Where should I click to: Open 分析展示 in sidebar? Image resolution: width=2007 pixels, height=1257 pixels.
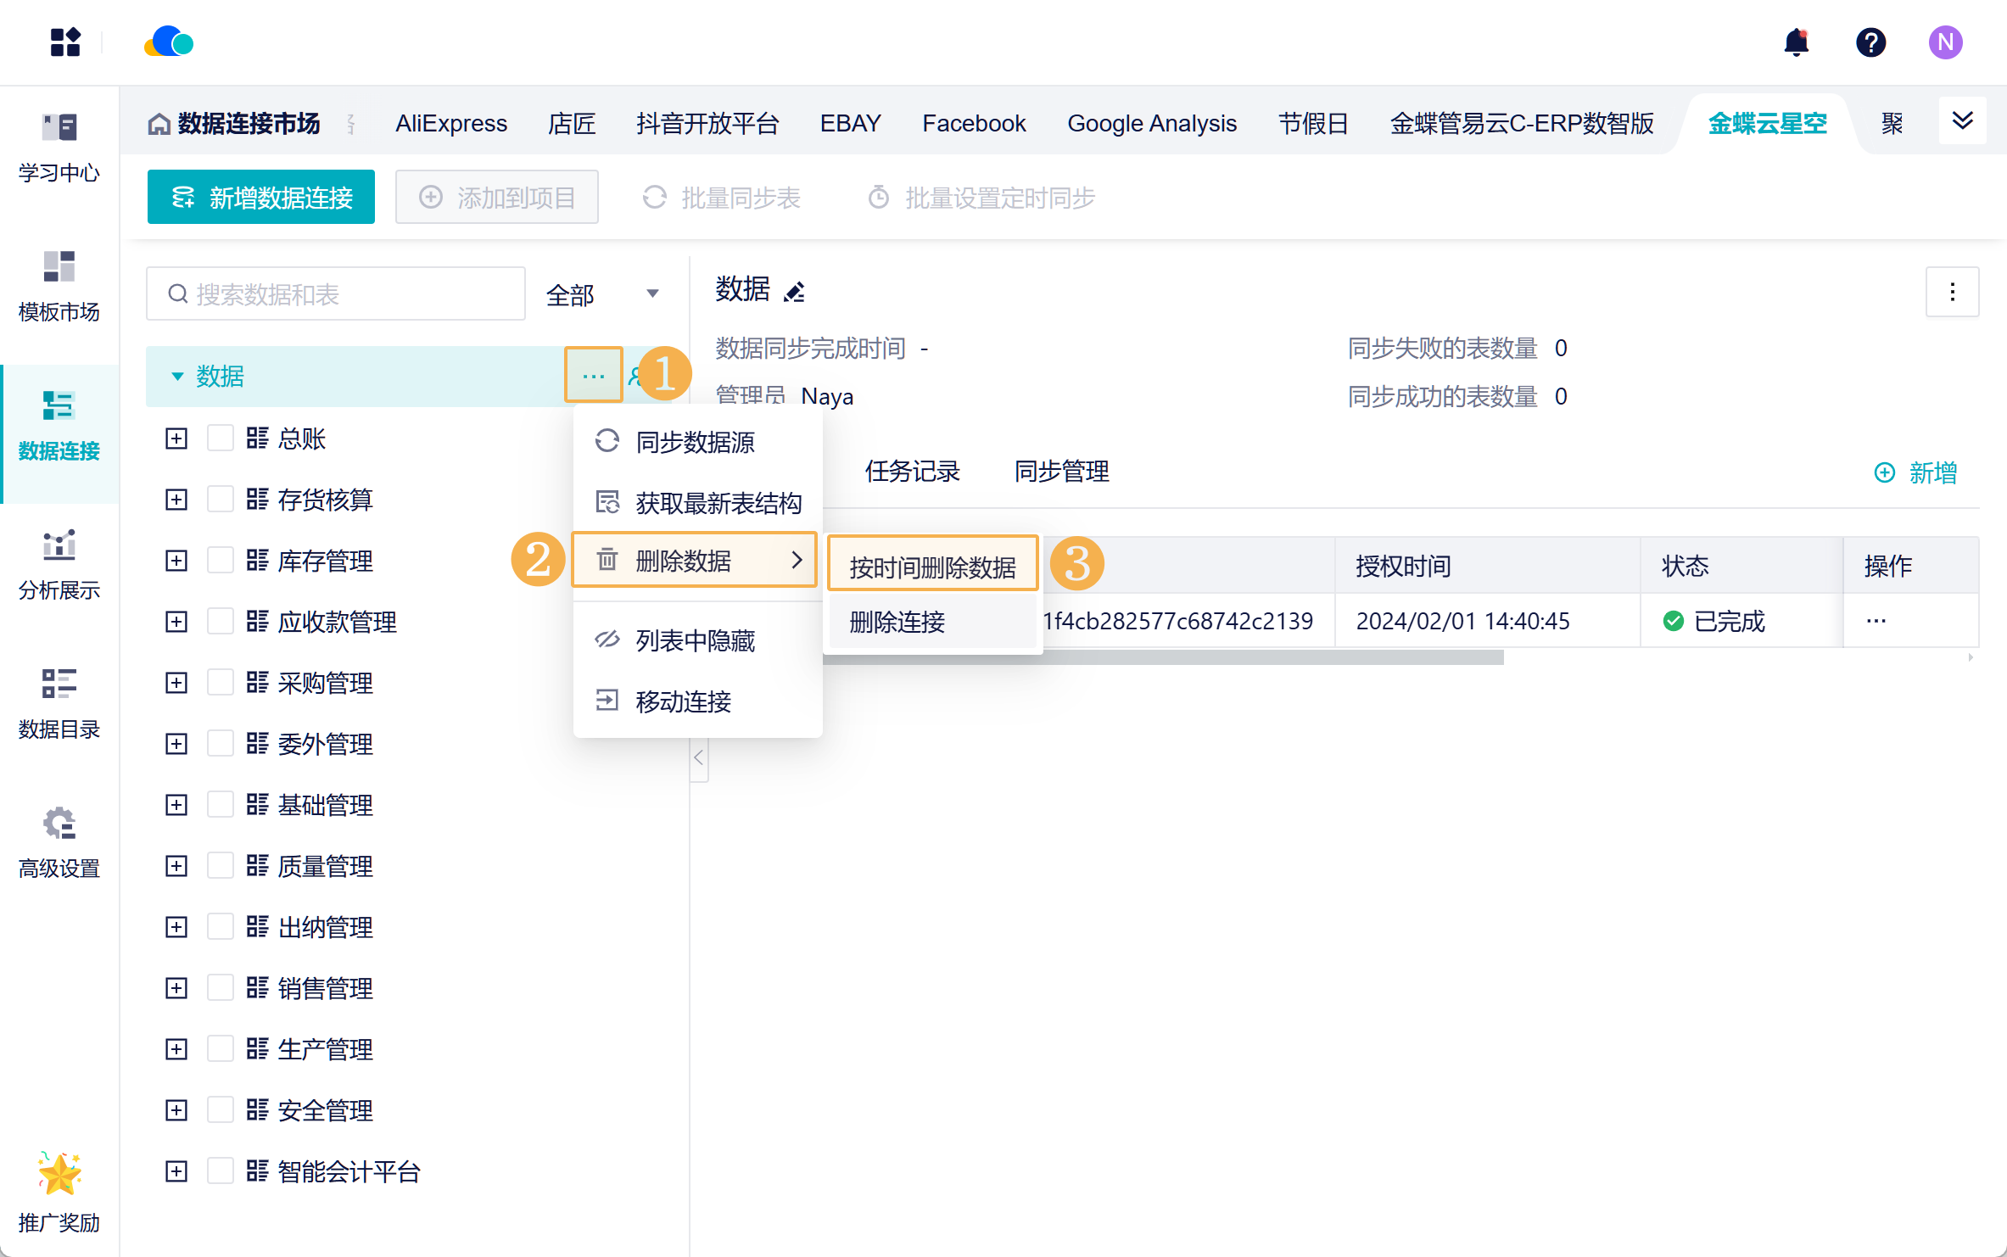click(x=59, y=566)
